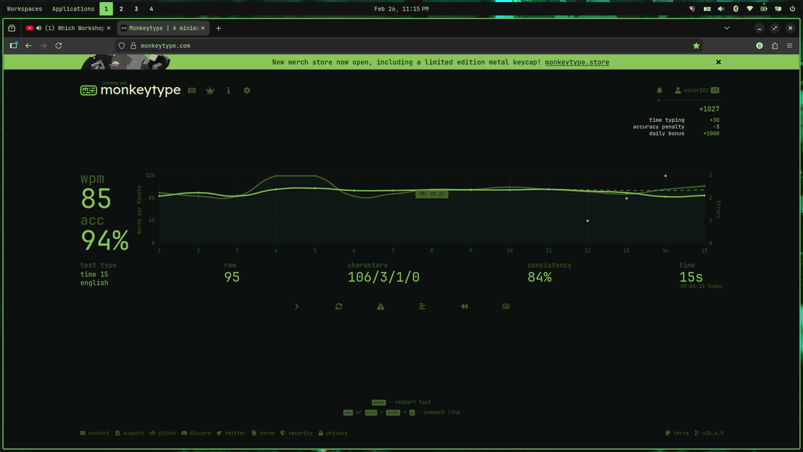This screenshot has width=803, height=452.
Task: Change theme via terra palette button
Action: [x=677, y=433]
